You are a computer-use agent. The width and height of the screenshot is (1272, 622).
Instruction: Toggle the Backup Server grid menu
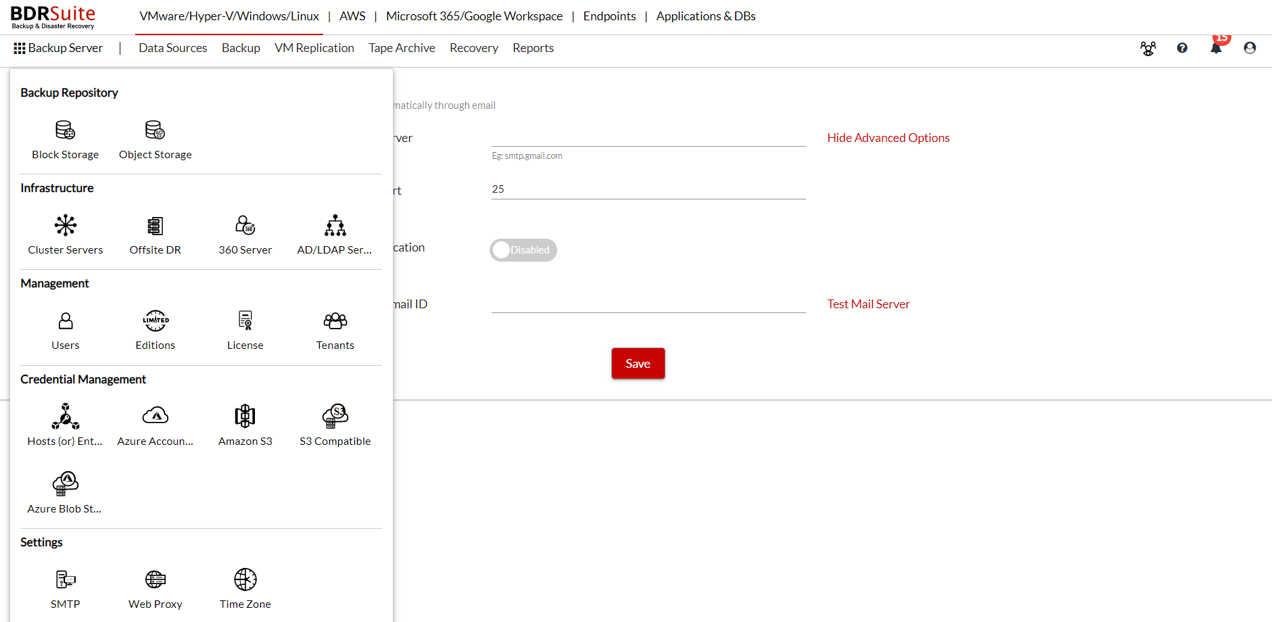[58, 48]
